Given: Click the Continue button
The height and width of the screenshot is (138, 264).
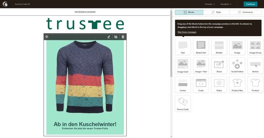Looking at the screenshot, I should [x=250, y=4].
